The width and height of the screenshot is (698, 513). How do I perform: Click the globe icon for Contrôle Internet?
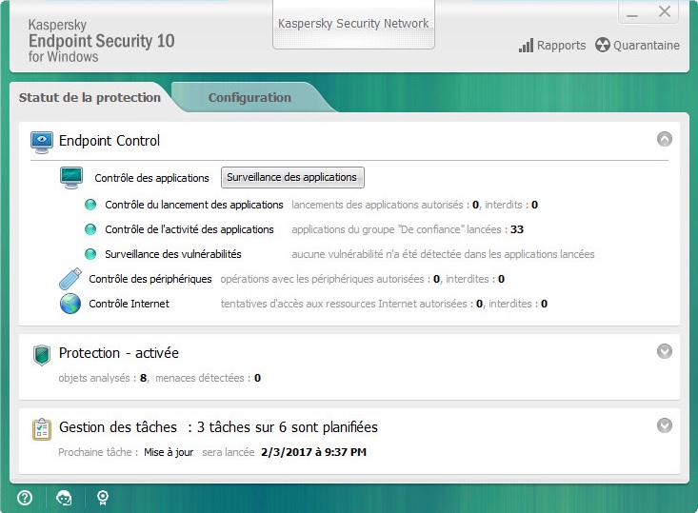tap(70, 304)
